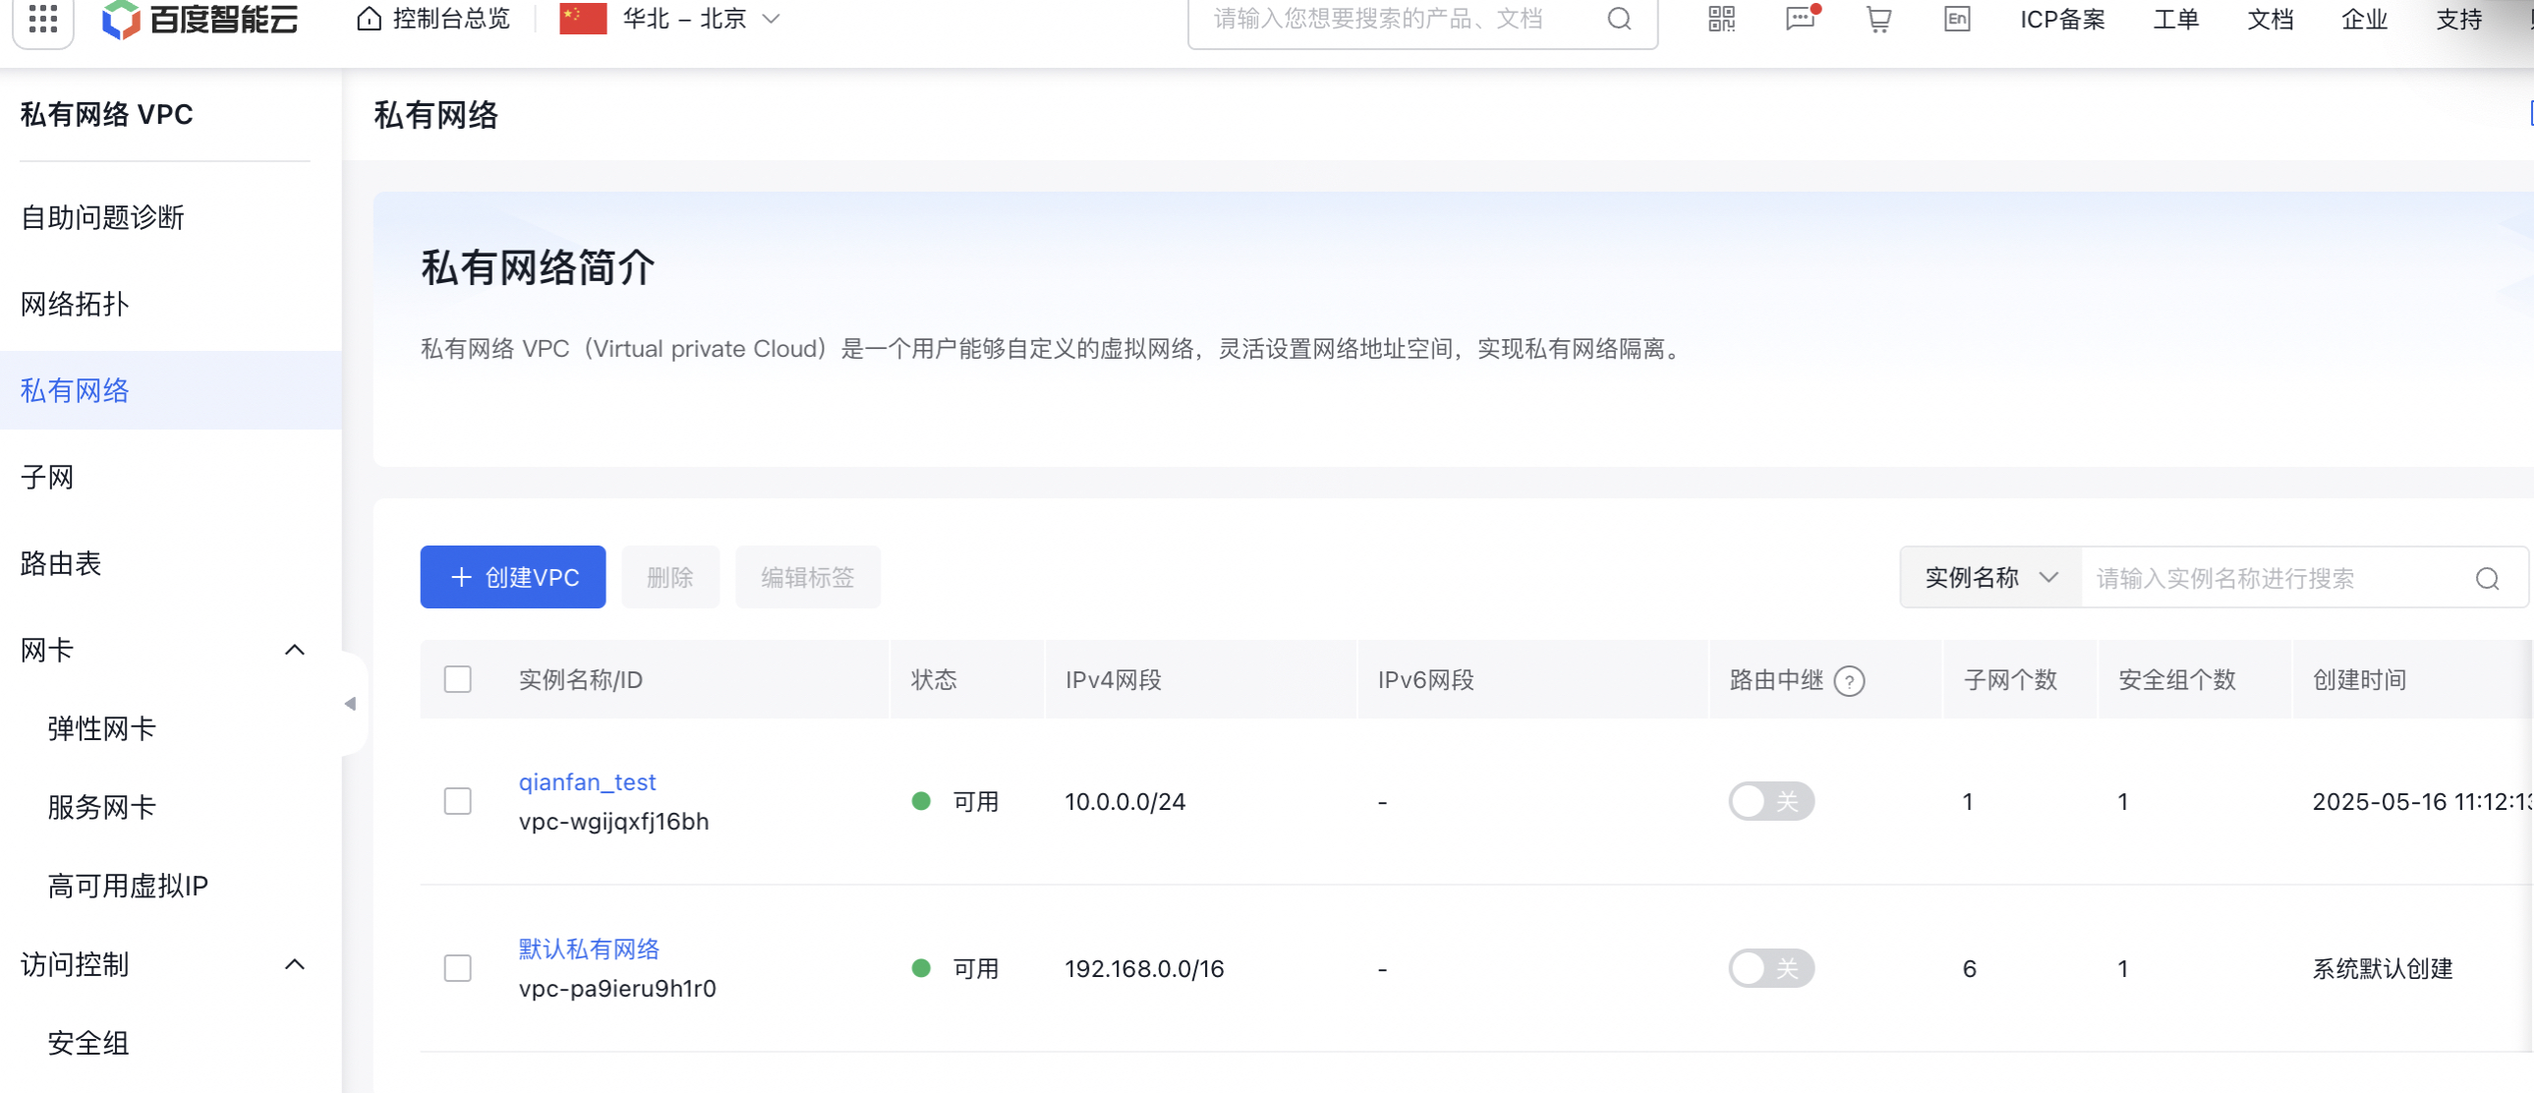2534x1093 pixels.
Task: Open the shopping cart icon
Action: pos(1878,19)
